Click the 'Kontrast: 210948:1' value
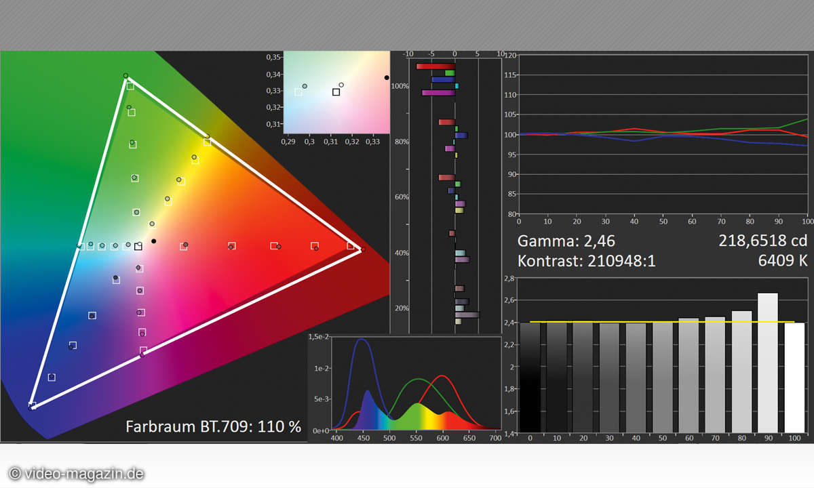This screenshot has width=814, height=488. [587, 261]
